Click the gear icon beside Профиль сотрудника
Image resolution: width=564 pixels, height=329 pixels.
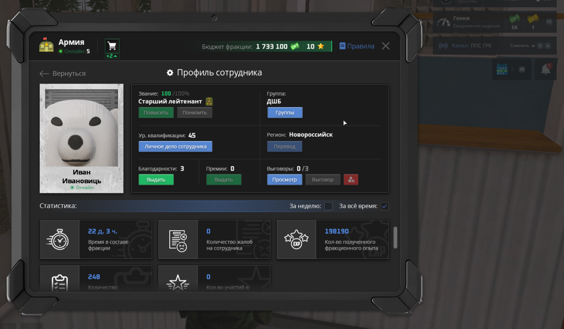(x=170, y=73)
